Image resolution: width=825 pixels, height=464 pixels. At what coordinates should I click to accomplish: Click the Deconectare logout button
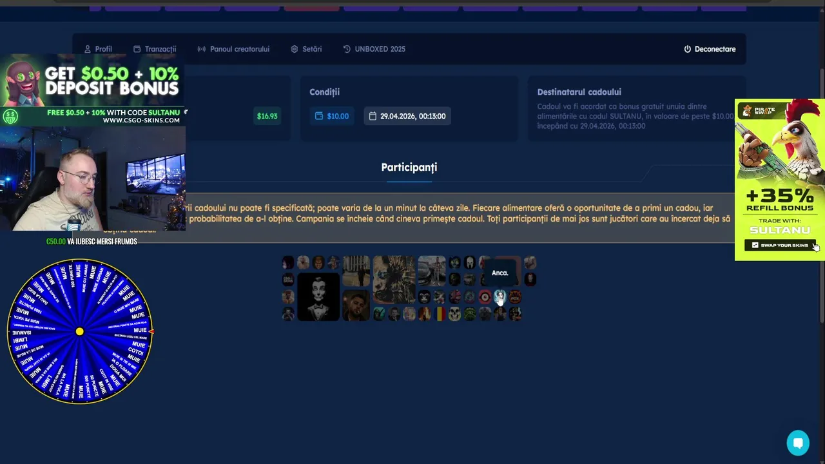click(710, 49)
